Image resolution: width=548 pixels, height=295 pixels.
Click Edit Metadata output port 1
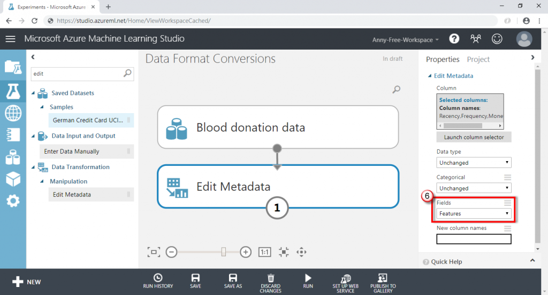[277, 208]
